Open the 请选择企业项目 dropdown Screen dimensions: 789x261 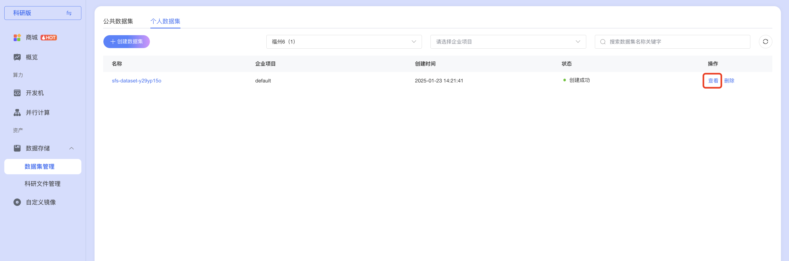tap(508, 42)
